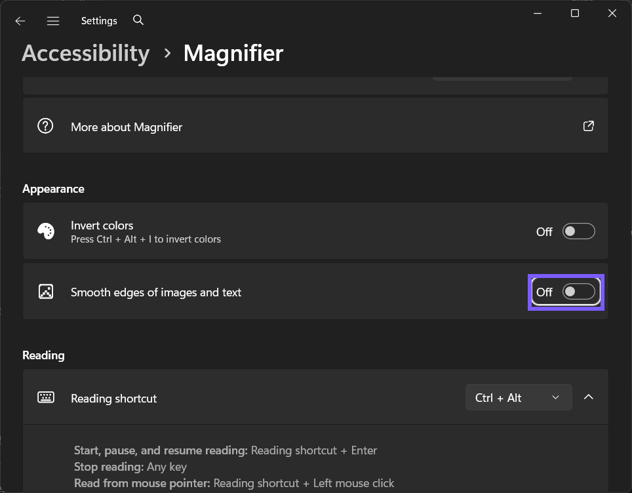Click the Appearance section heading
Image resolution: width=632 pixels, height=493 pixels.
click(53, 189)
